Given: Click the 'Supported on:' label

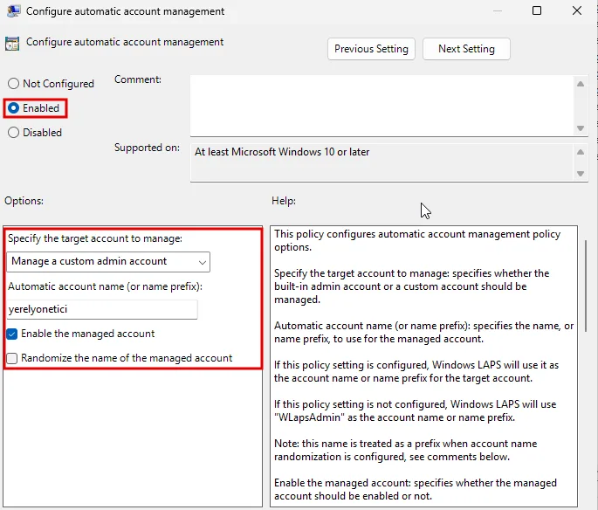Looking at the screenshot, I should tap(147, 148).
